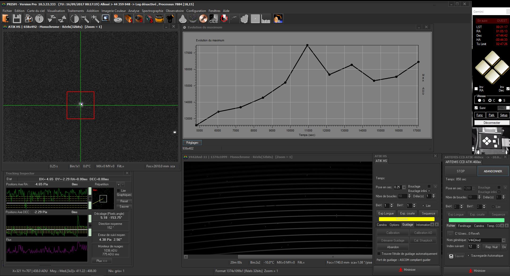Click the floppy disk save icon in toolbar
Screen dimensions: 510x276
[x=17, y=19]
